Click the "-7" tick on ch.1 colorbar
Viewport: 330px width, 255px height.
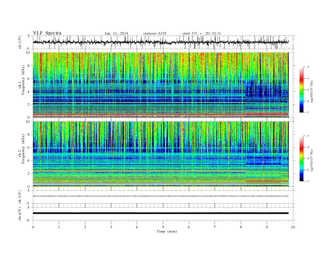tap(307, 112)
